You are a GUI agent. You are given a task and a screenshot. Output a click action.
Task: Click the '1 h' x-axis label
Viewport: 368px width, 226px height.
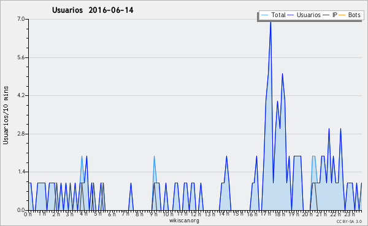(x=42, y=214)
